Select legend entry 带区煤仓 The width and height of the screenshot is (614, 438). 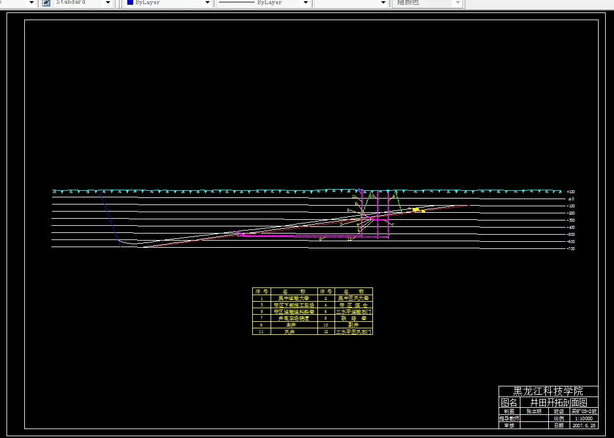(353, 305)
